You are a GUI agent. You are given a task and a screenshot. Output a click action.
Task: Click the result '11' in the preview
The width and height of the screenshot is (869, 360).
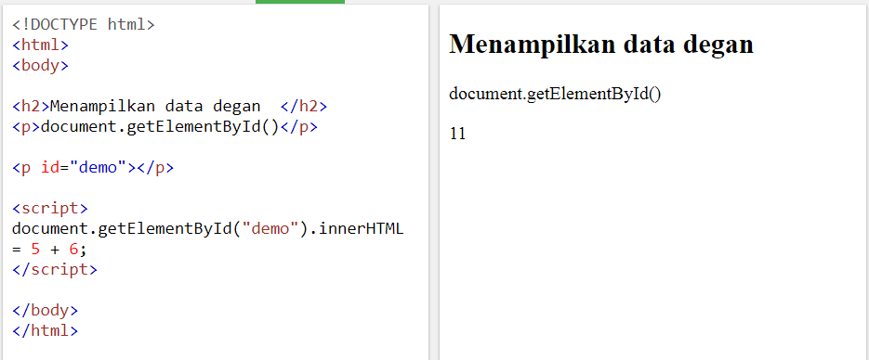pos(458,134)
